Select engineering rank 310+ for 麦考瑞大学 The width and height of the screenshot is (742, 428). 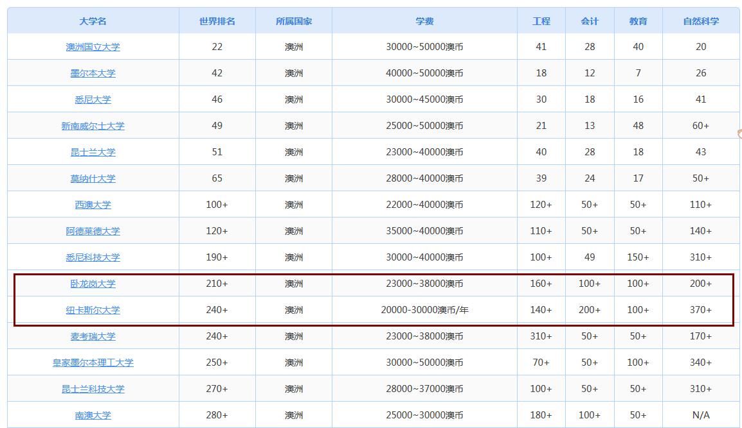(541, 336)
